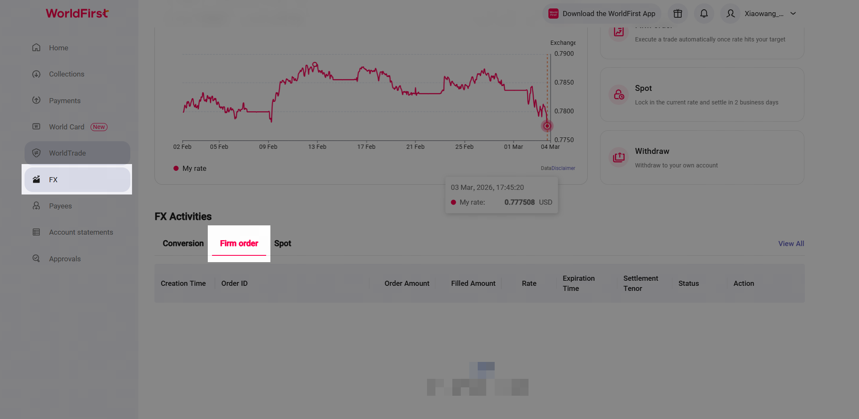Open the Payments sidebar icon

[x=36, y=100]
